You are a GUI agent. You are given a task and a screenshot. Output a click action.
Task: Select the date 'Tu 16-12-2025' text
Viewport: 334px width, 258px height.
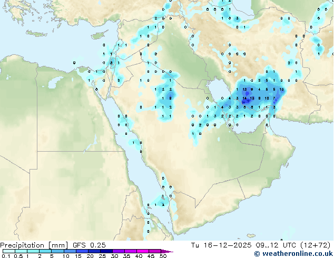(x=221, y=245)
